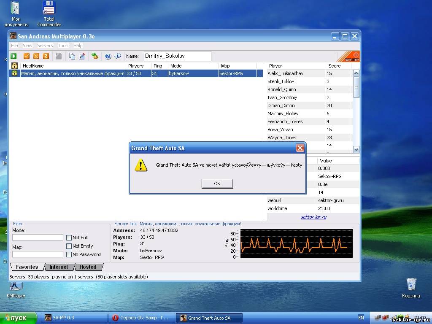Click the player list scroll-up arrow
This screenshot has width=432, height=324.
[356, 73]
